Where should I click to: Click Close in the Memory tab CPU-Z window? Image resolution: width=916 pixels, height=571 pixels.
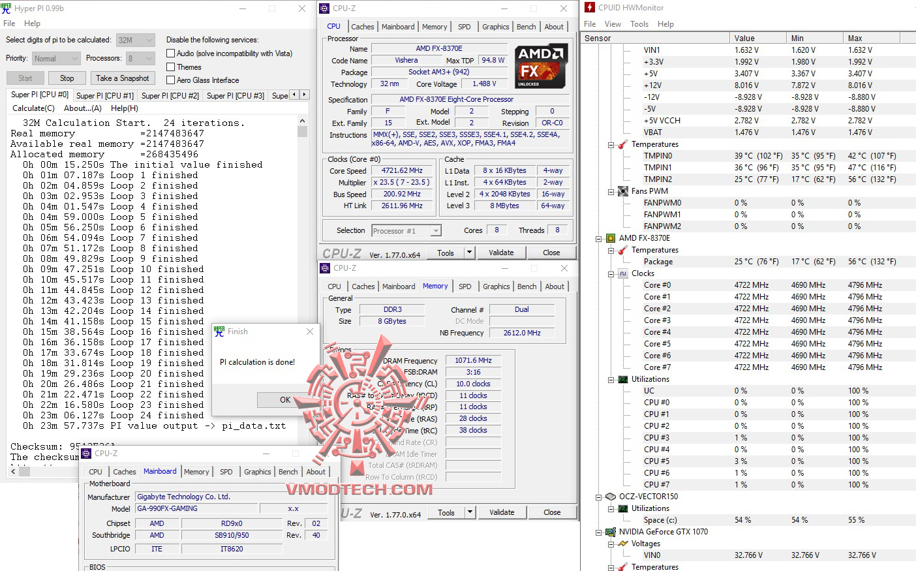pyautogui.click(x=552, y=512)
